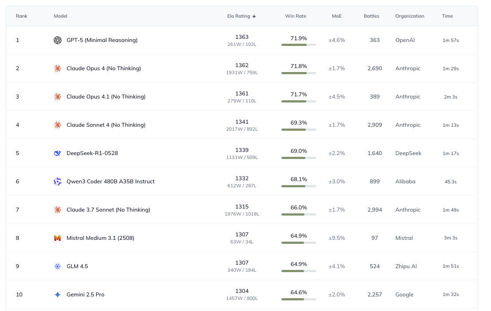Viewport: 491px width, 311px height.
Task: Click the MoE column header
Action: 337,16
